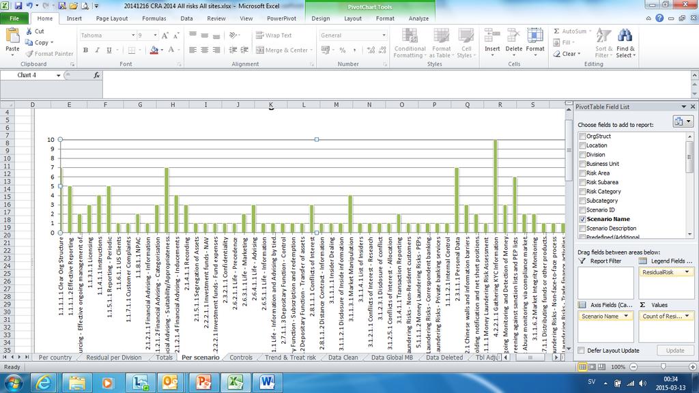
Task: Open the Font name dropdown showing Tahoma
Action: (133, 35)
